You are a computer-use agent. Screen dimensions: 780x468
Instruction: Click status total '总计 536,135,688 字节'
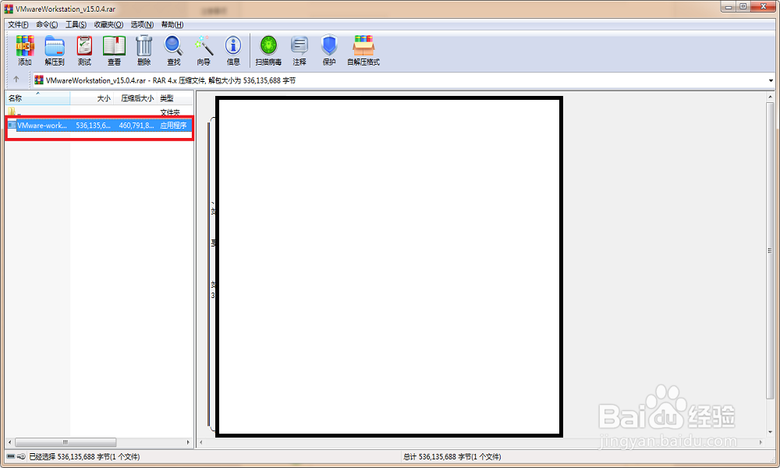452,456
